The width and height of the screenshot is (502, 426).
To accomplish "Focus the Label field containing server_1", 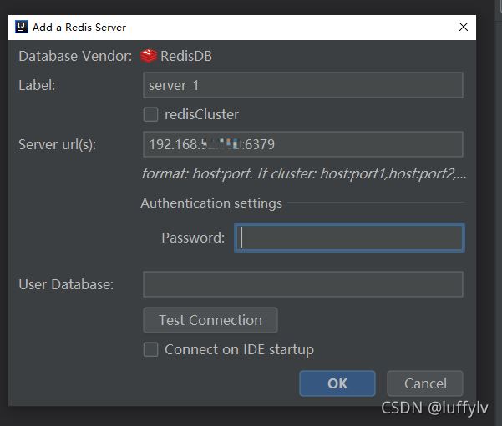I will (x=303, y=85).
